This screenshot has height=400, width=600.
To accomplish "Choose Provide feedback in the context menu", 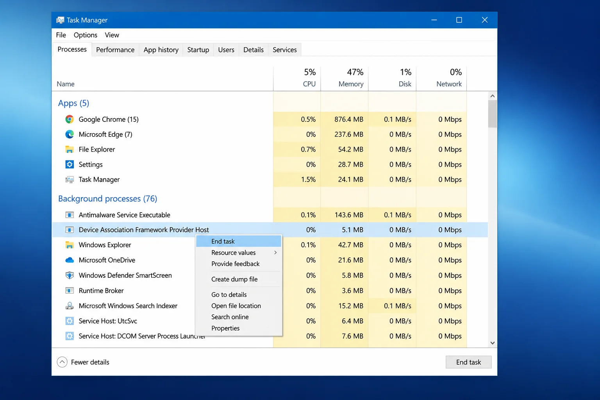I will pyautogui.click(x=239, y=264).
